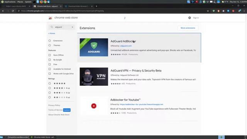Select the Chrome Web Store - adguard tab

point(47,6)
